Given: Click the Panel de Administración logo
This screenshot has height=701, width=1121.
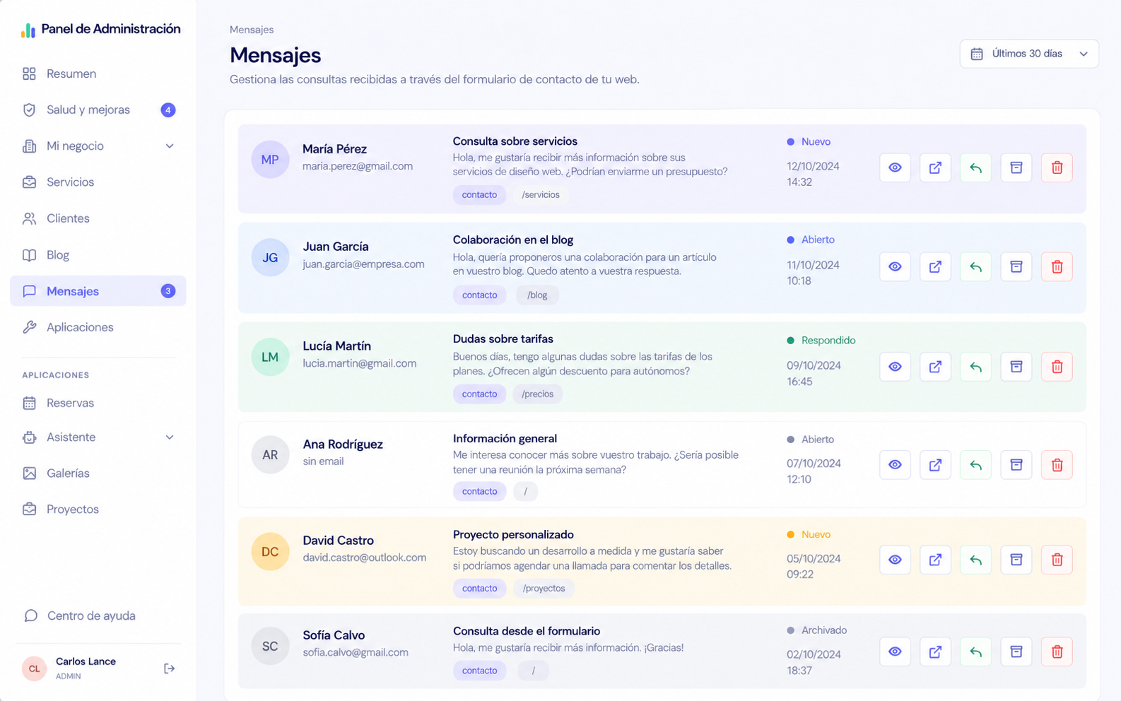Looking at the screenshot, I should pyautogui.click(x=100, y=29).
